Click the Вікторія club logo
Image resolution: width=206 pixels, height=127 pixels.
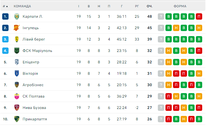(x=17, y=73)
